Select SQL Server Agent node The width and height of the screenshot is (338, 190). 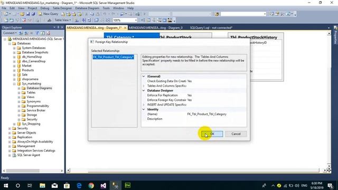29,155
